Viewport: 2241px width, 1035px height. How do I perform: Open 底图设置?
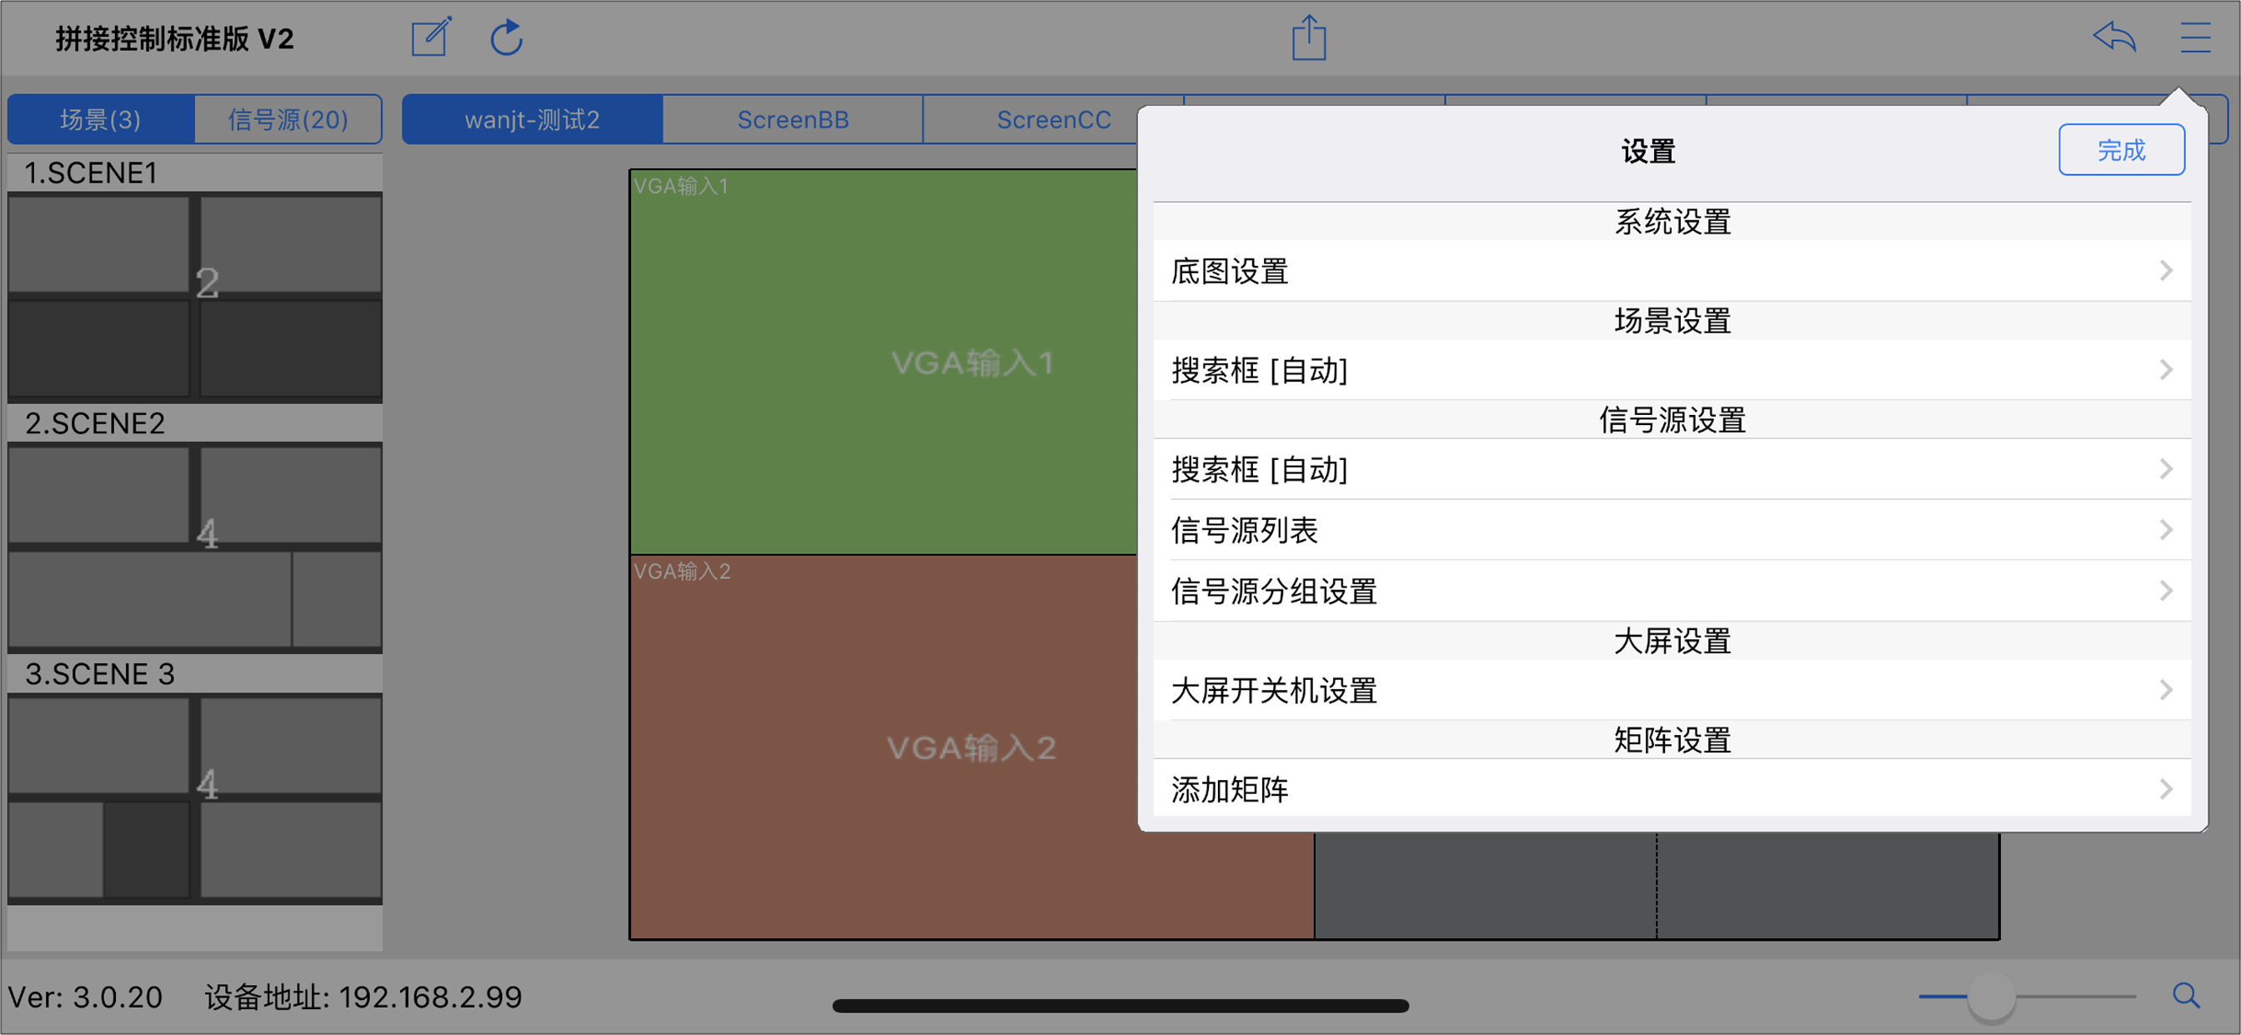point(1672,272)
